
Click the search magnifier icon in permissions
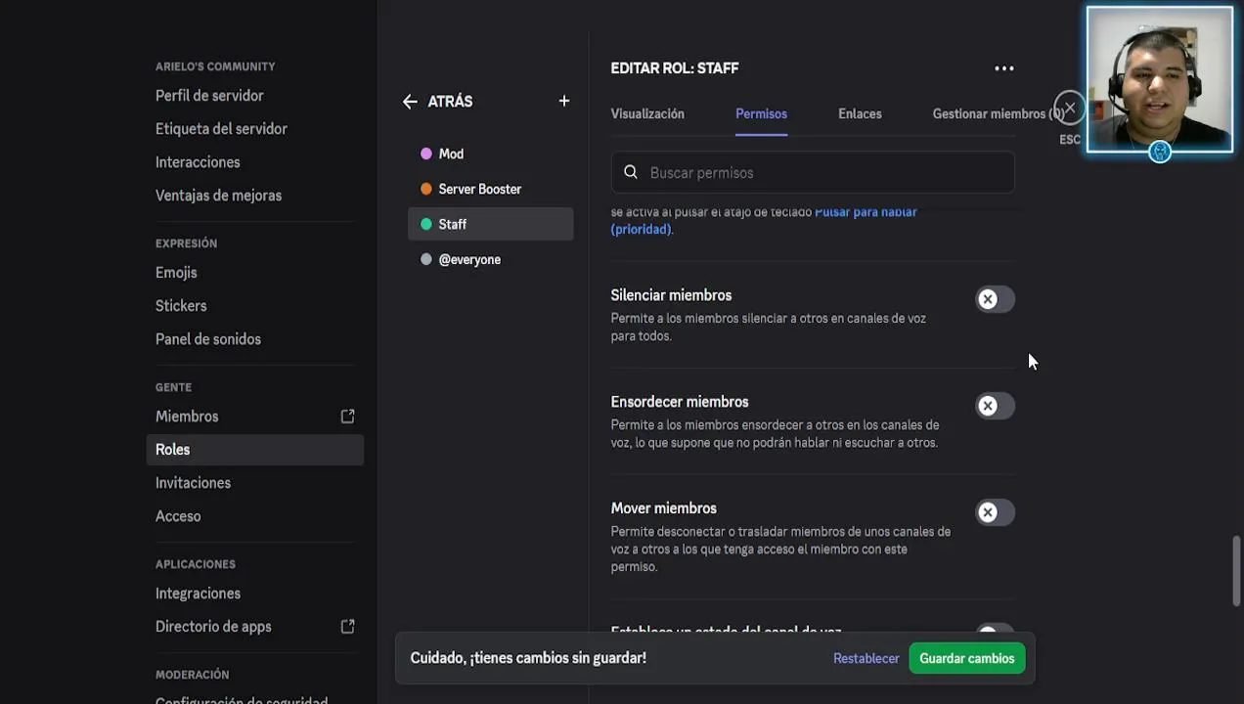[x=631, y=173]
